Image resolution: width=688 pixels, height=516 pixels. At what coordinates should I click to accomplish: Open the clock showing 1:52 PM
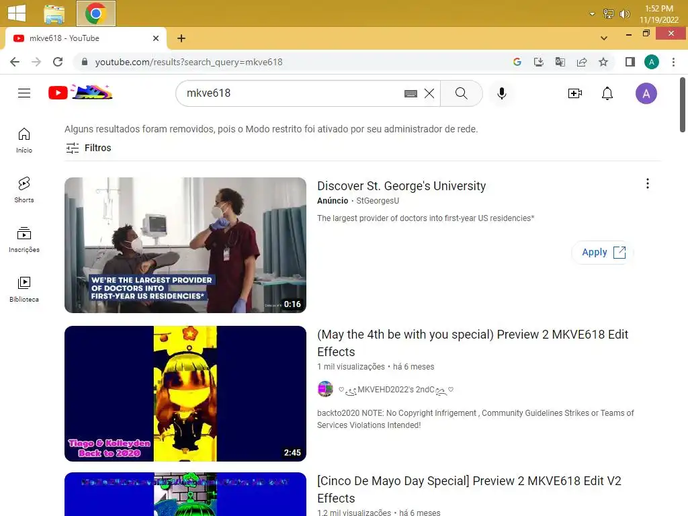(658, 14)
